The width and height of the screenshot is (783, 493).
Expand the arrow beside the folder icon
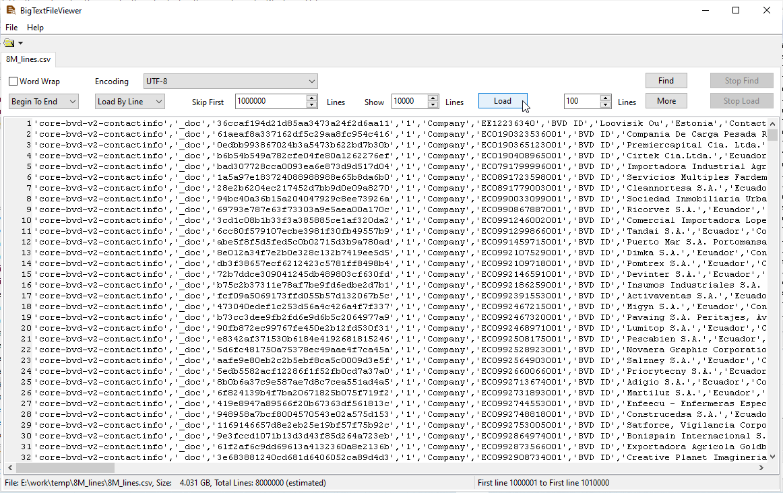(21, 44)
